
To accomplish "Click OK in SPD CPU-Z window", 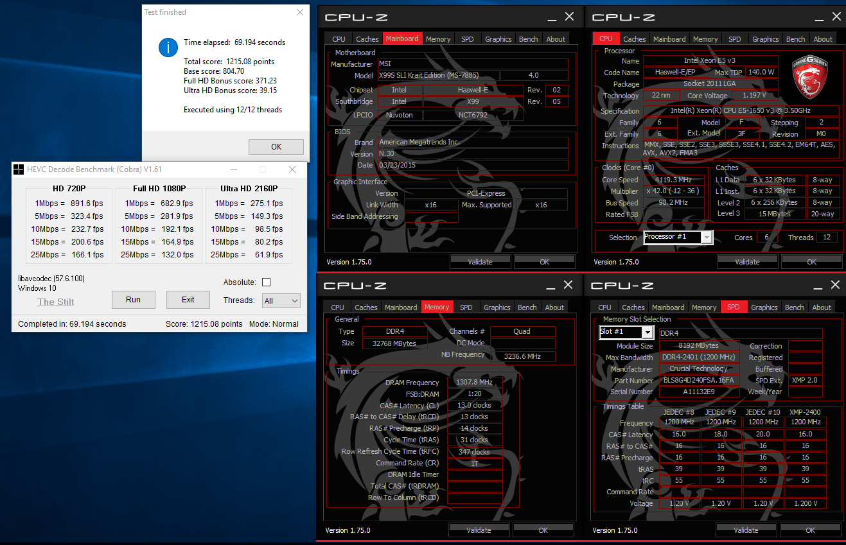I will point(811,530).
